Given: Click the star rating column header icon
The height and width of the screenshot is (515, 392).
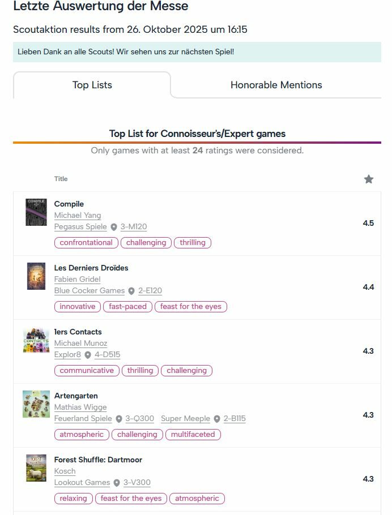Looking at the screenshot, I should point(369,179).
